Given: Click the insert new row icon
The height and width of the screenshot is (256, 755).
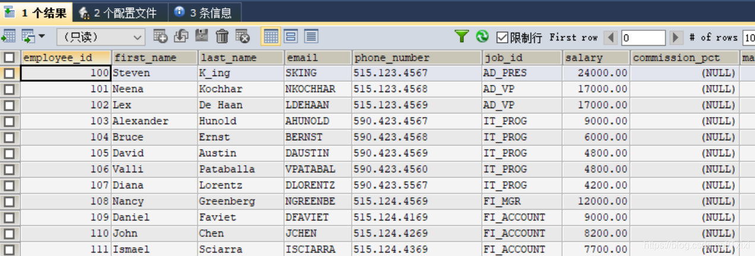Looking at the screenshot, I should click(x=160, y=36).
